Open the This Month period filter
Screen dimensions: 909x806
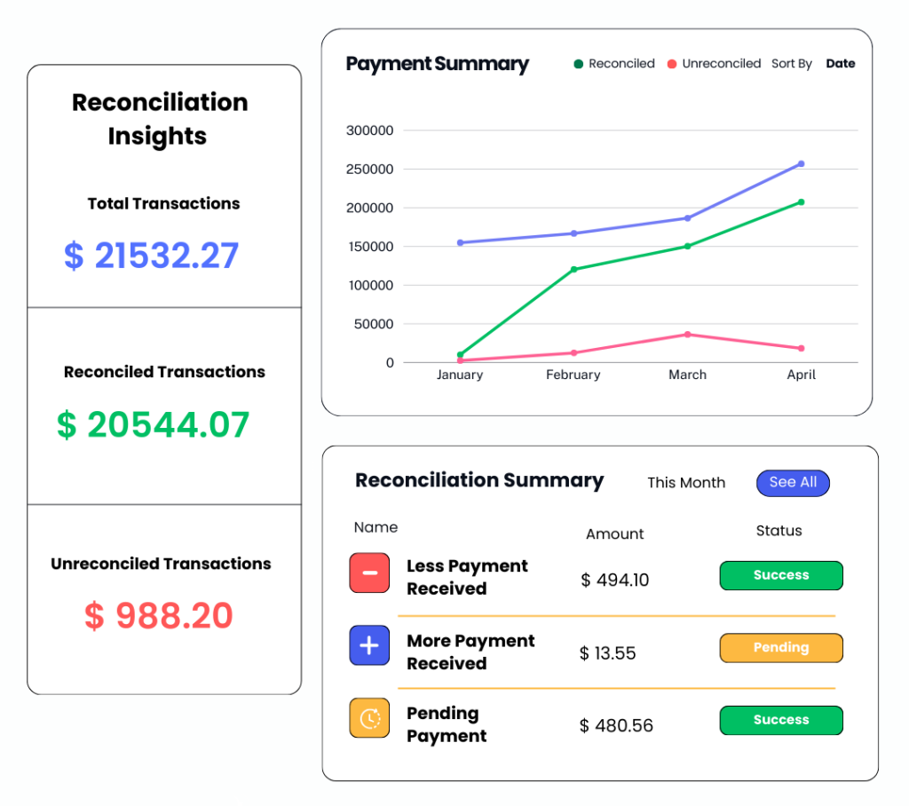click(x=685, y=483)
